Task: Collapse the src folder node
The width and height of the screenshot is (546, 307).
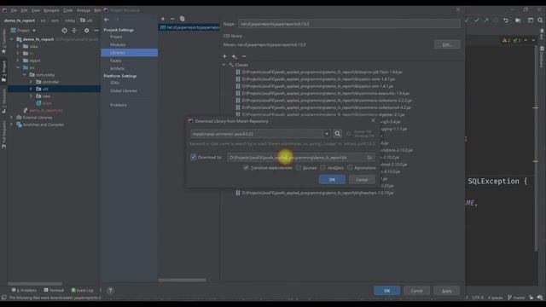Action: pos(18,67)
